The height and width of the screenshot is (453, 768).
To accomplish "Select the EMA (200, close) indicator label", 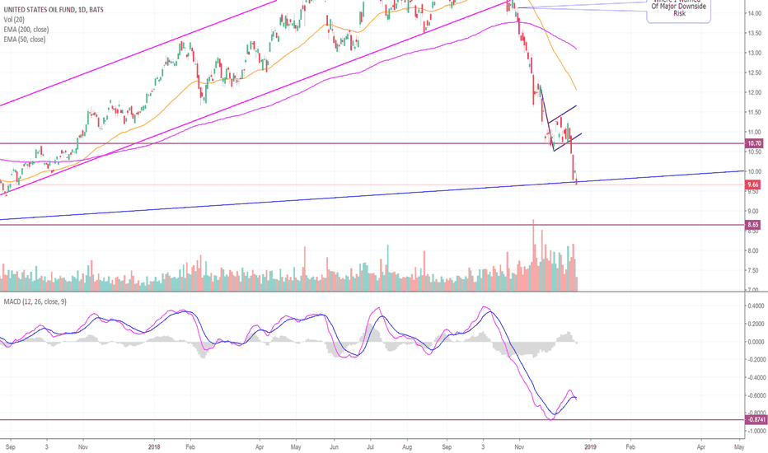I will (x=26, y=30).
